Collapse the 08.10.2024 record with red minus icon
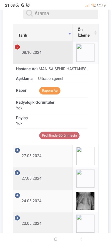 (17, 47)
